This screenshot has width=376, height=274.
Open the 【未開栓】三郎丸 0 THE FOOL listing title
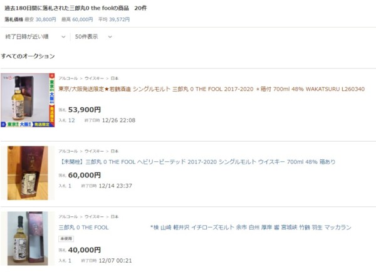tap(197, 162)
